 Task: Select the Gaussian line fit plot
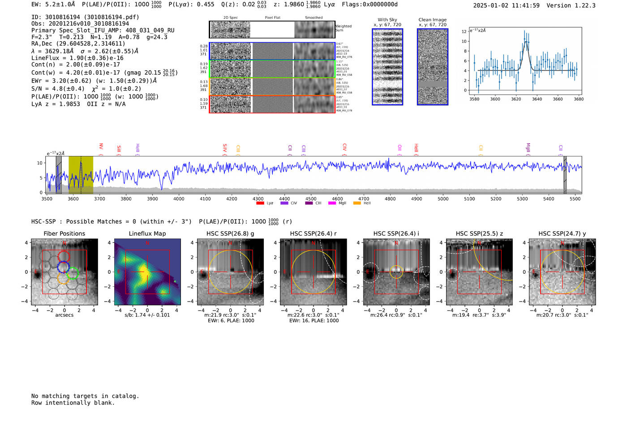(x=525, y=61)
